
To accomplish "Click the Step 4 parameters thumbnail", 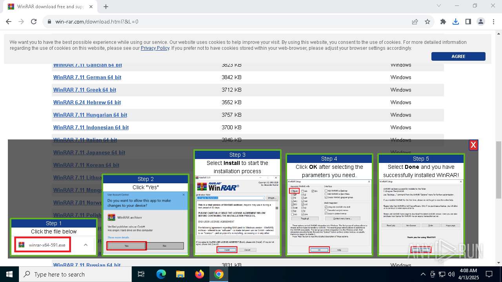I will 329,205.
